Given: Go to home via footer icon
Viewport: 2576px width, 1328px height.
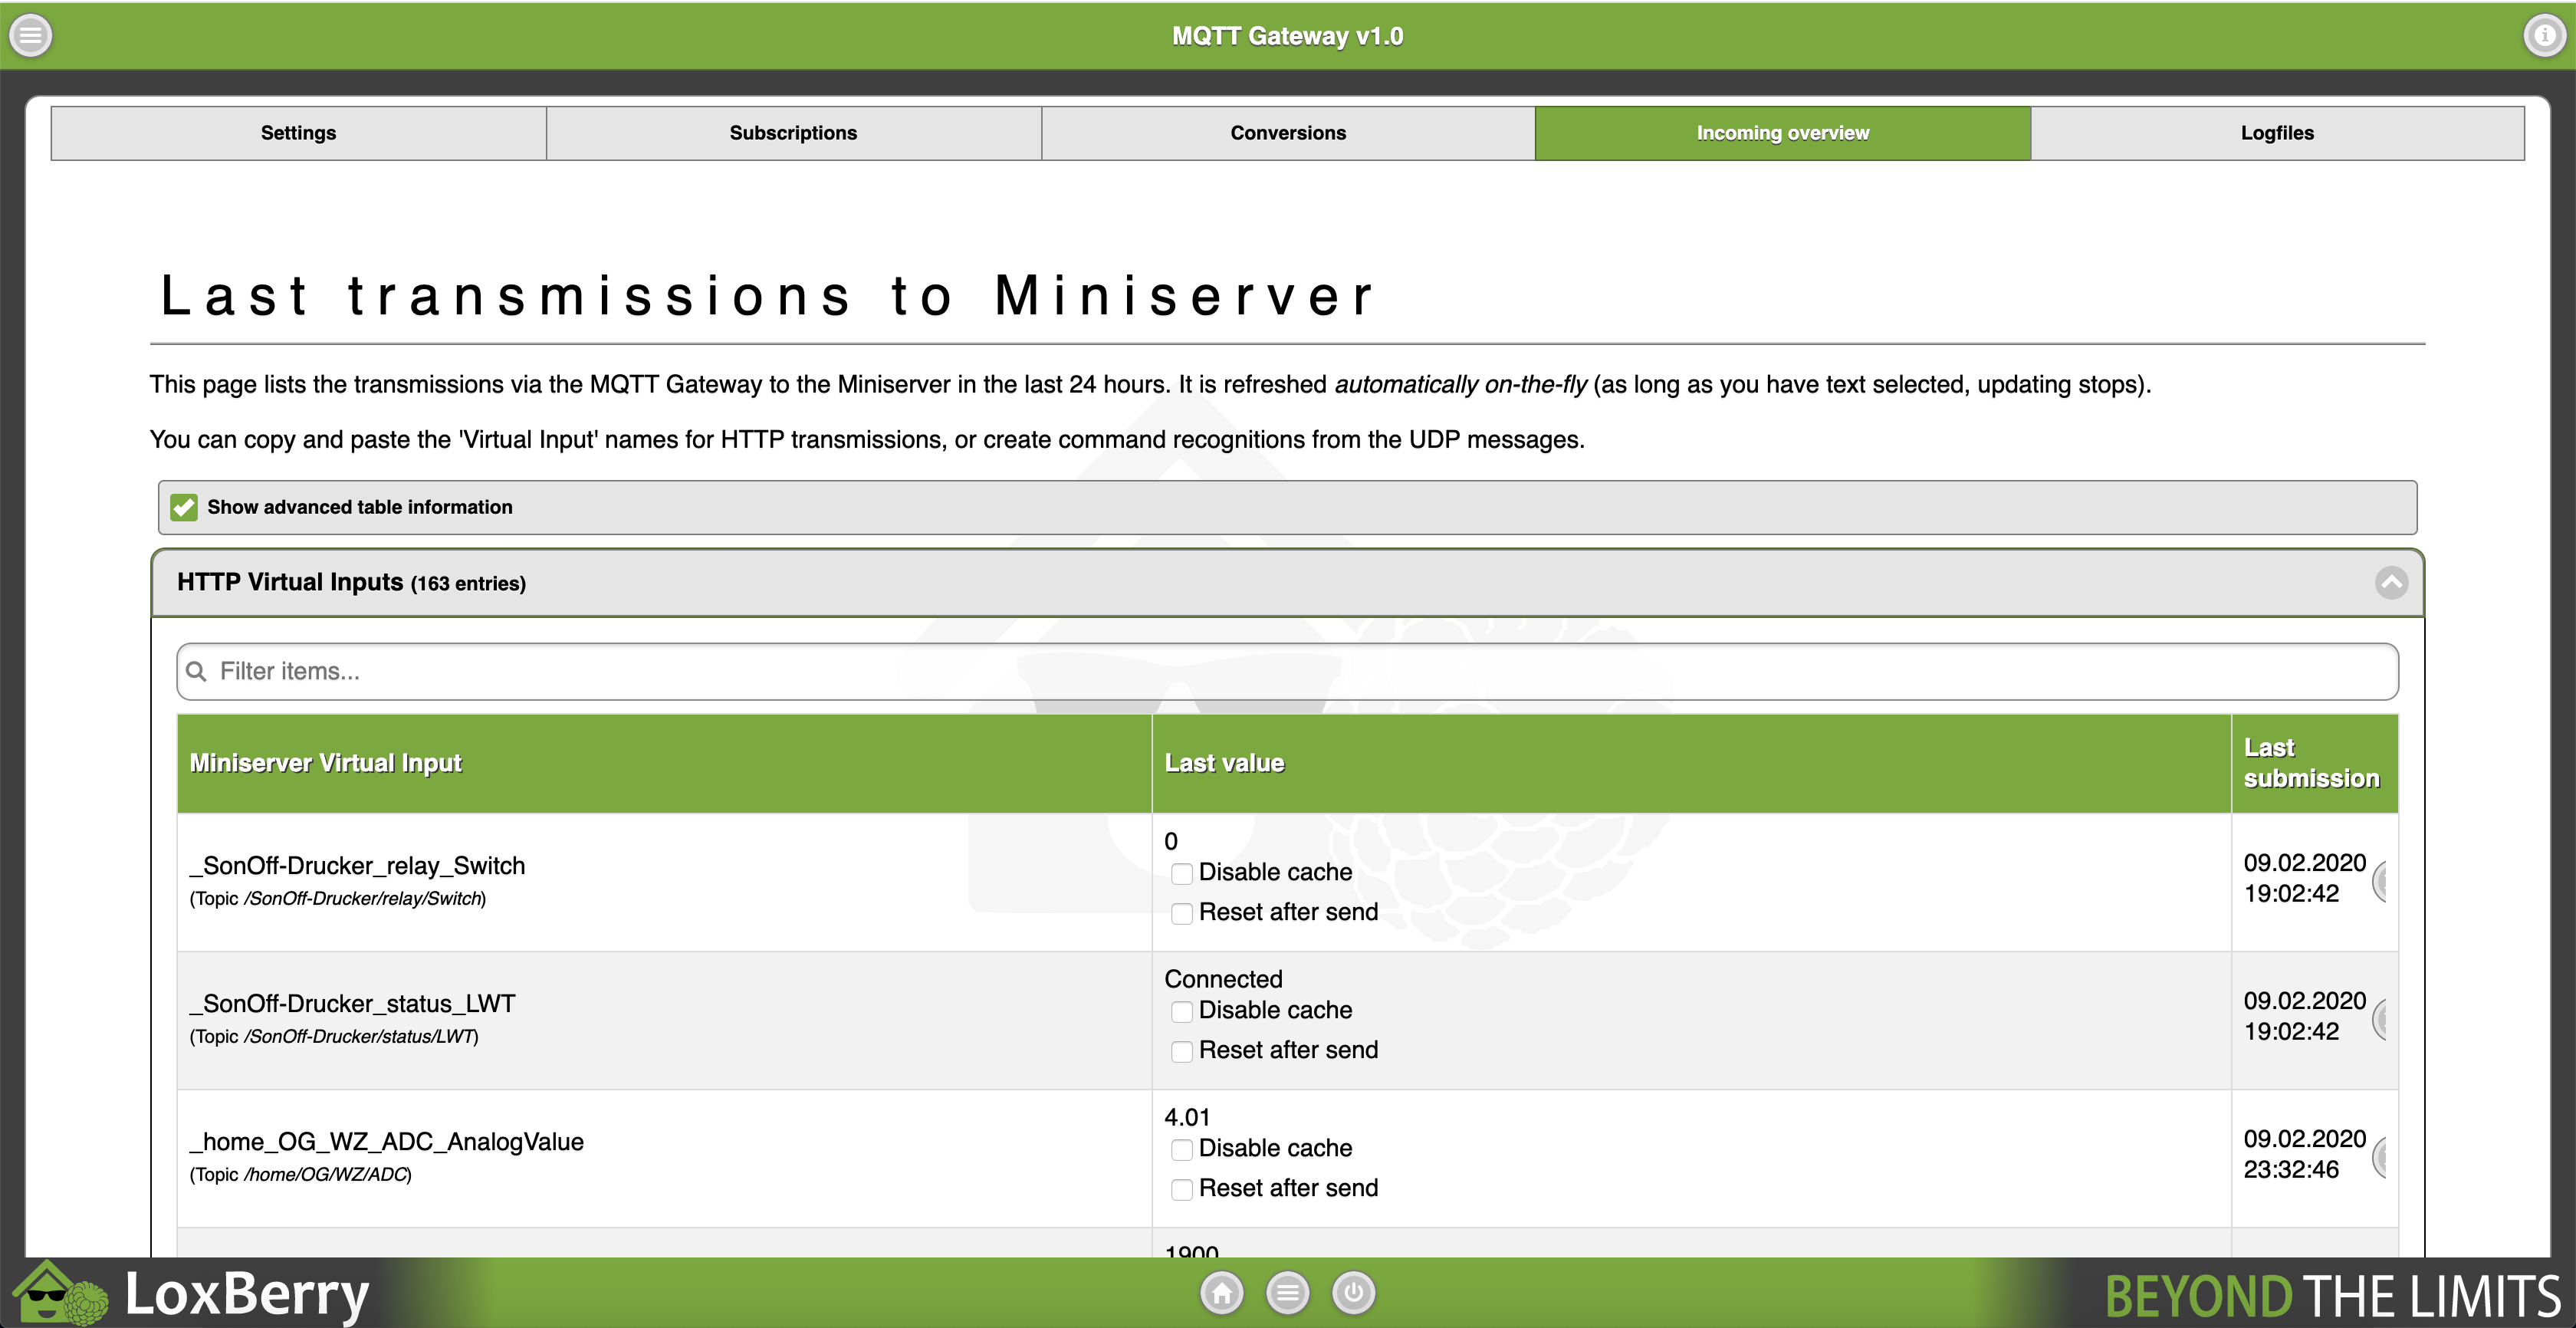Looking at the screenshot, I should coord(1222,1293).
